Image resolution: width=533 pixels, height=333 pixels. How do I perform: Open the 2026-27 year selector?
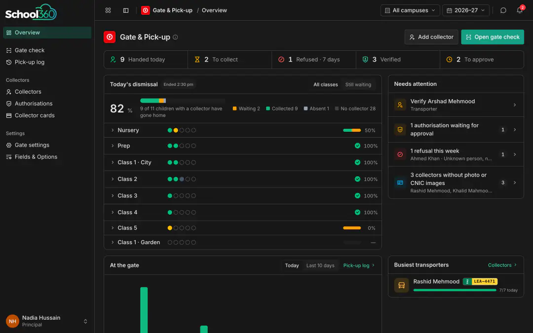466,10
